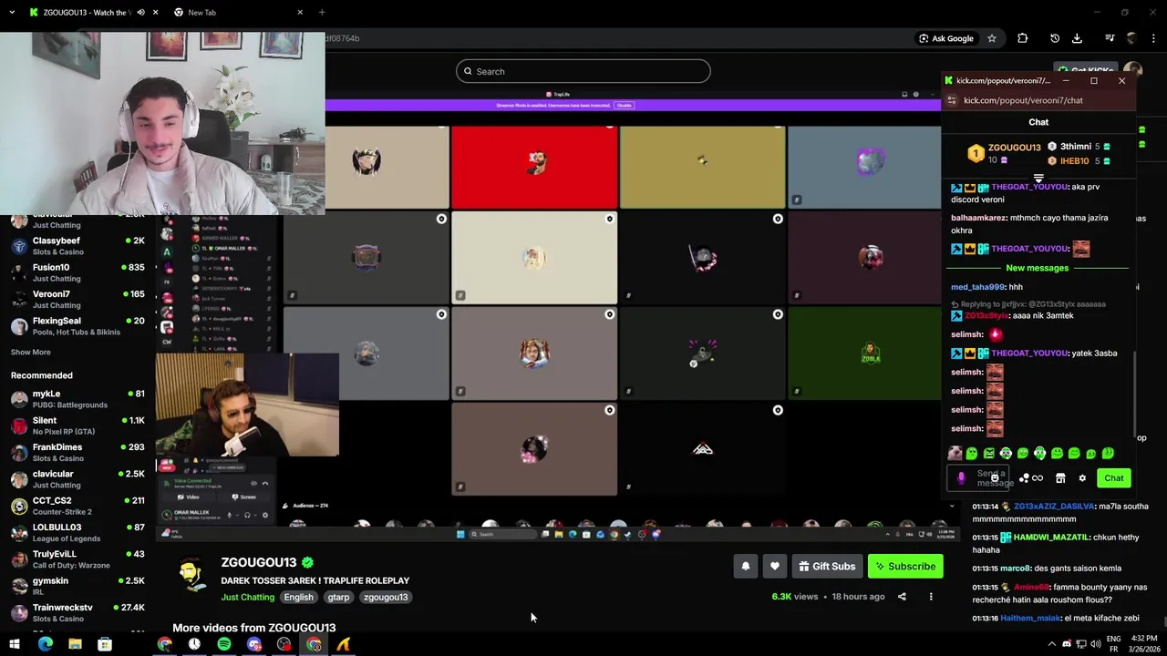Open browser history clock icon
This screenshot has height=656, width=1167.
click(1055, 38)
